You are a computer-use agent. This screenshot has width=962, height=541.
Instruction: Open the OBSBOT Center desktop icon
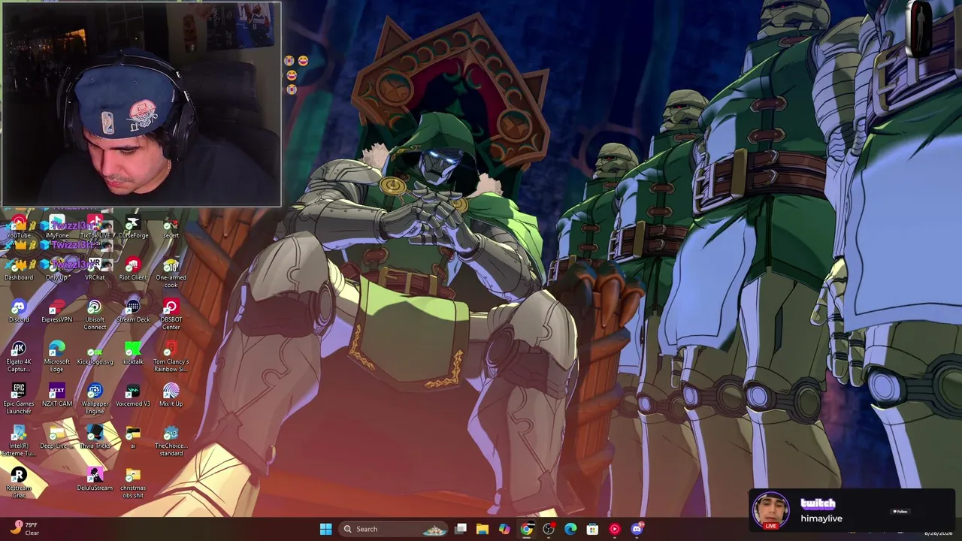(x=171, y=314)
